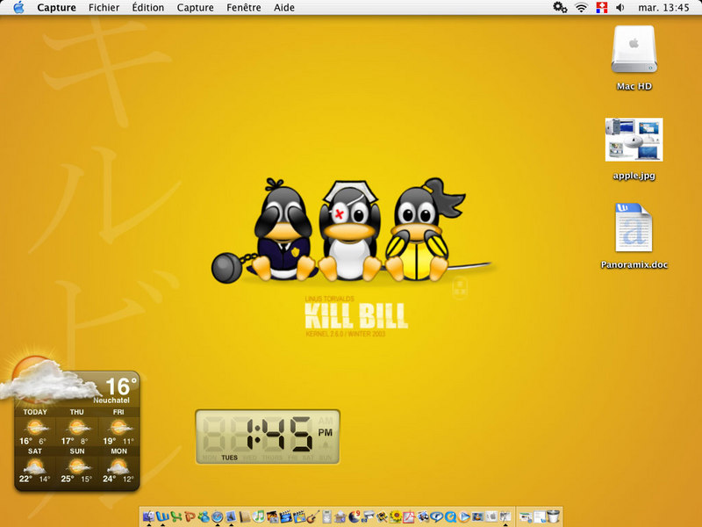Launch QuickTime Player from the dock
The height and width of the screenshot is (527, 702).
click(450, 516)
